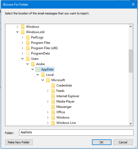This screenshot has height=149, width=138.
Task: Click the Folder name text field
Action: pos(76,132)
